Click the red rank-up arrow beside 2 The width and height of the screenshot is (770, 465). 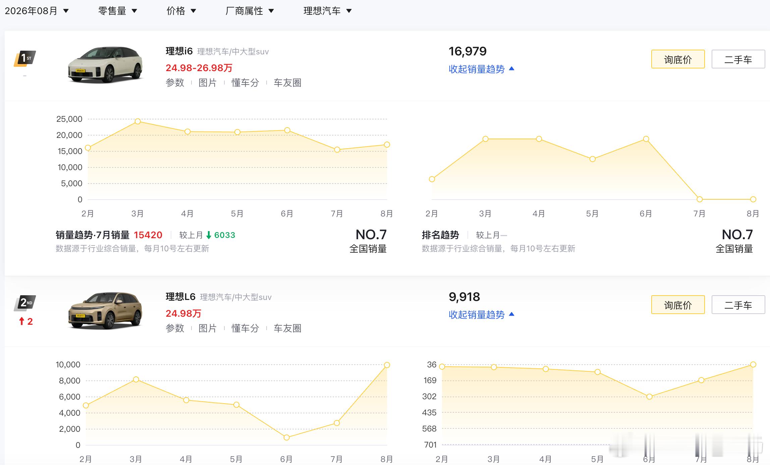[22, 321]
